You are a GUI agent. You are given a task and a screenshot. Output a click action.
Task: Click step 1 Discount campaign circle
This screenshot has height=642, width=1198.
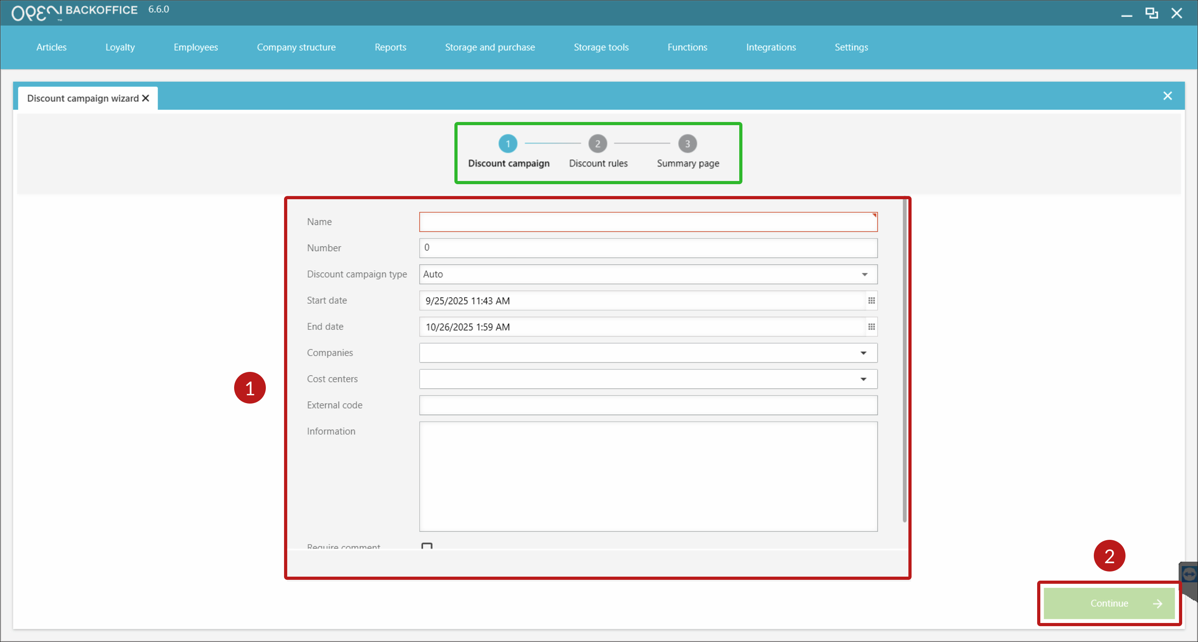[508, 144]
